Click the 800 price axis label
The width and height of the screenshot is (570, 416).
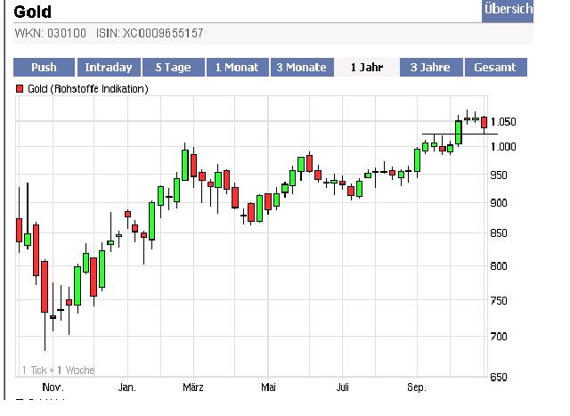pyautogui.click(x=499, y=266)
